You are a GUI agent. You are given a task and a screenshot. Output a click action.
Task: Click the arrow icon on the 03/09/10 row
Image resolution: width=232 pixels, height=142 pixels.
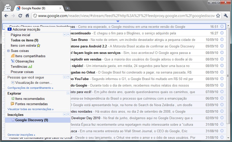(x=222, y=105)
